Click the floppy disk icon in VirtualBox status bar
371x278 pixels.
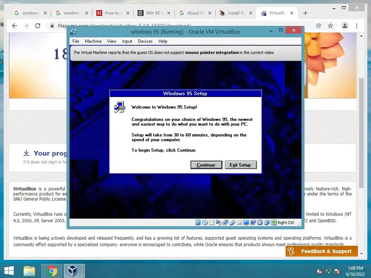(x=212, y=223)
